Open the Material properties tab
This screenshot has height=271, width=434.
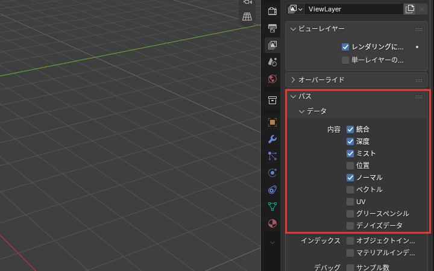click(272, 223)
